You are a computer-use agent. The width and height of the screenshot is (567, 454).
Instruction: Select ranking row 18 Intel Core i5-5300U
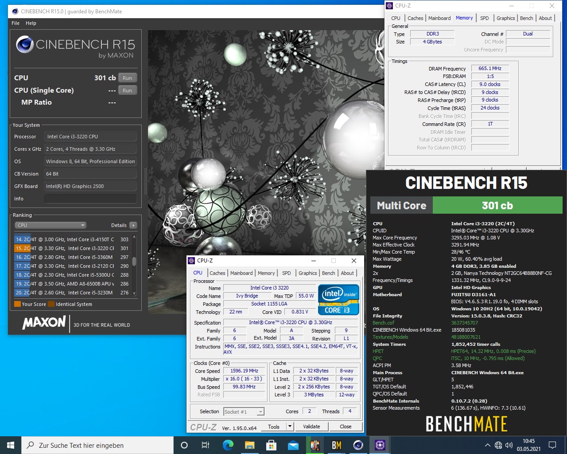(x=72, y=275)
